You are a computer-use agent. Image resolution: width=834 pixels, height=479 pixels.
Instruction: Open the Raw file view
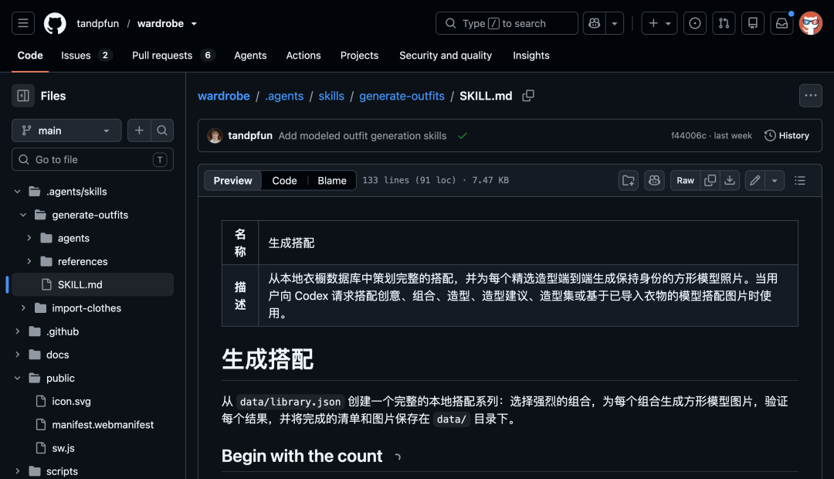click(x=685, y=181)
